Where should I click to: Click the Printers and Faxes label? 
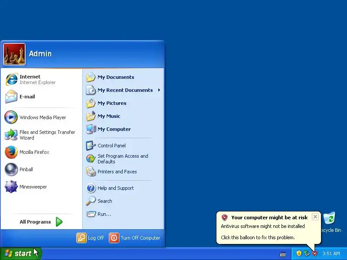pos(117,172)
